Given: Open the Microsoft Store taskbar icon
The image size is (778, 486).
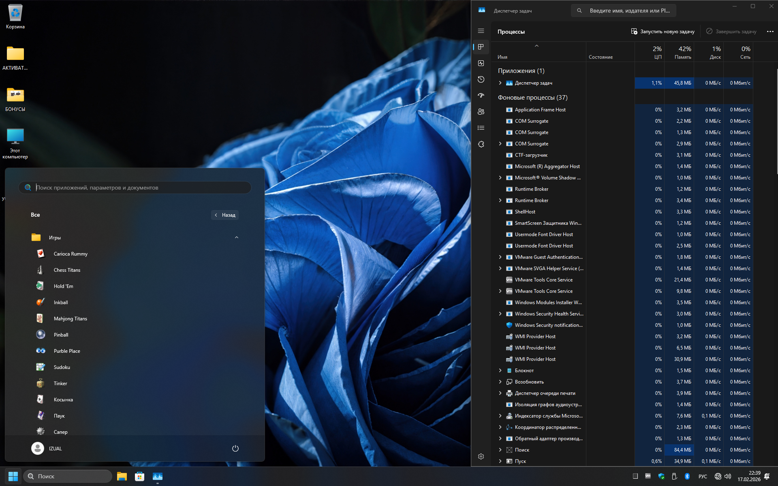Looking at the screenshot, I should [140, 476].
